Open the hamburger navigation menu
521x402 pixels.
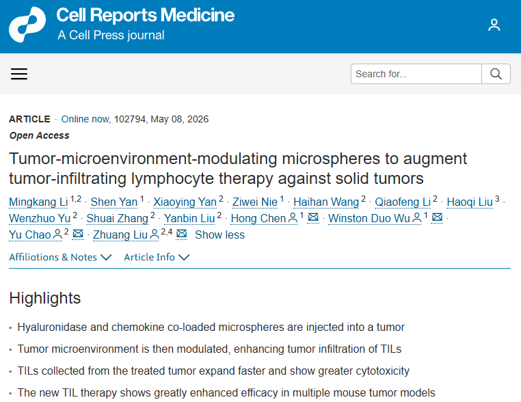click(x=19, y=74)
